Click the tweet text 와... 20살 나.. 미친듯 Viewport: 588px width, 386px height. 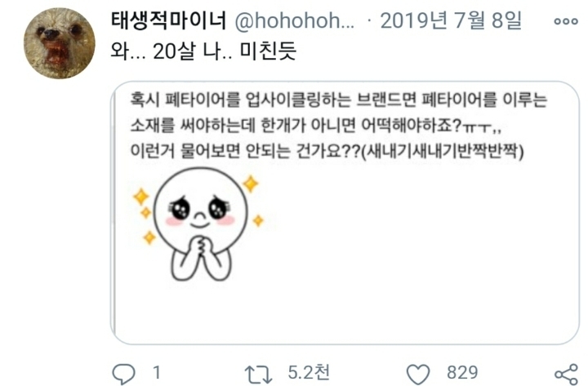pyautogui.click(x=203, y=51)
